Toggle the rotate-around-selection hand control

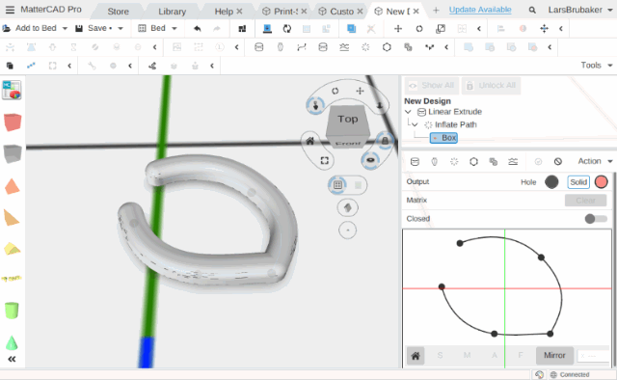point(315,105)
